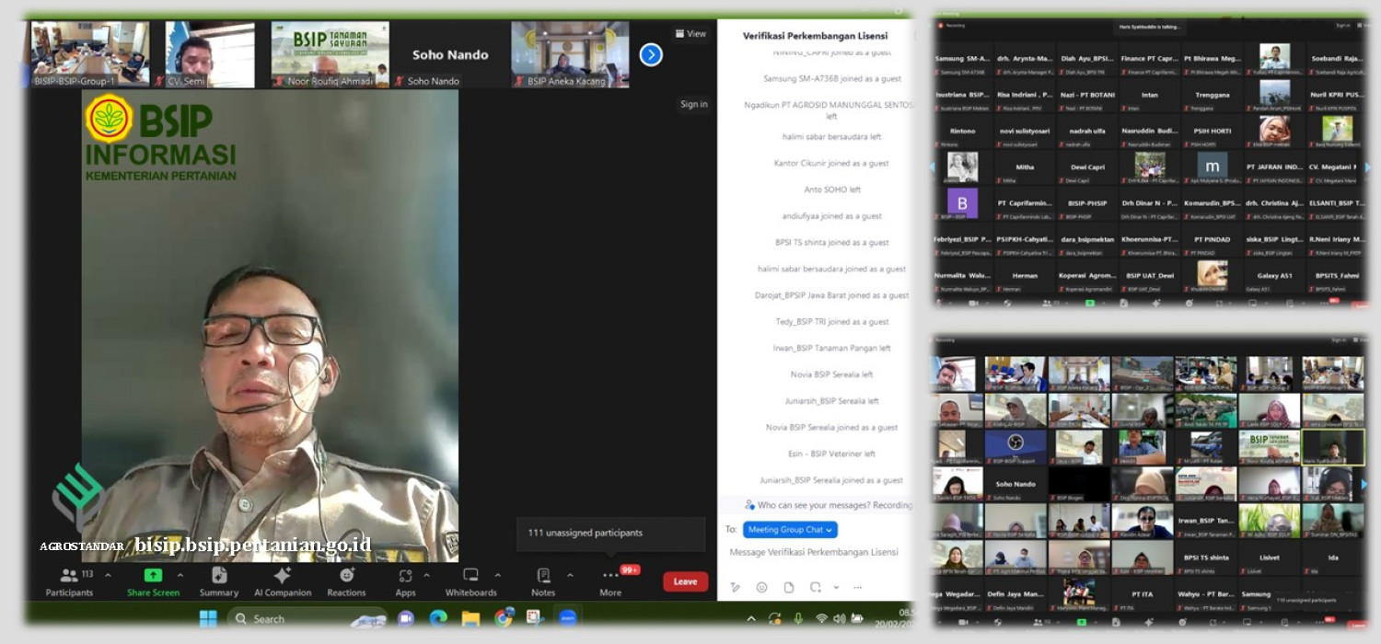The width and height of the screenshot is (1381, 644).
Task: Open Whiteboards
Action: point(470,575)
